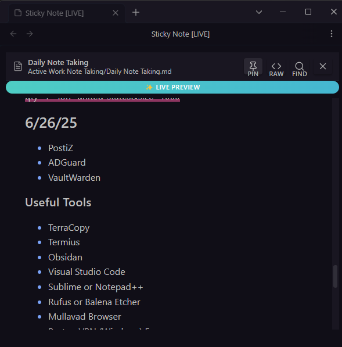
Task: Click the Termius list item
Action: tap(64, 242)
